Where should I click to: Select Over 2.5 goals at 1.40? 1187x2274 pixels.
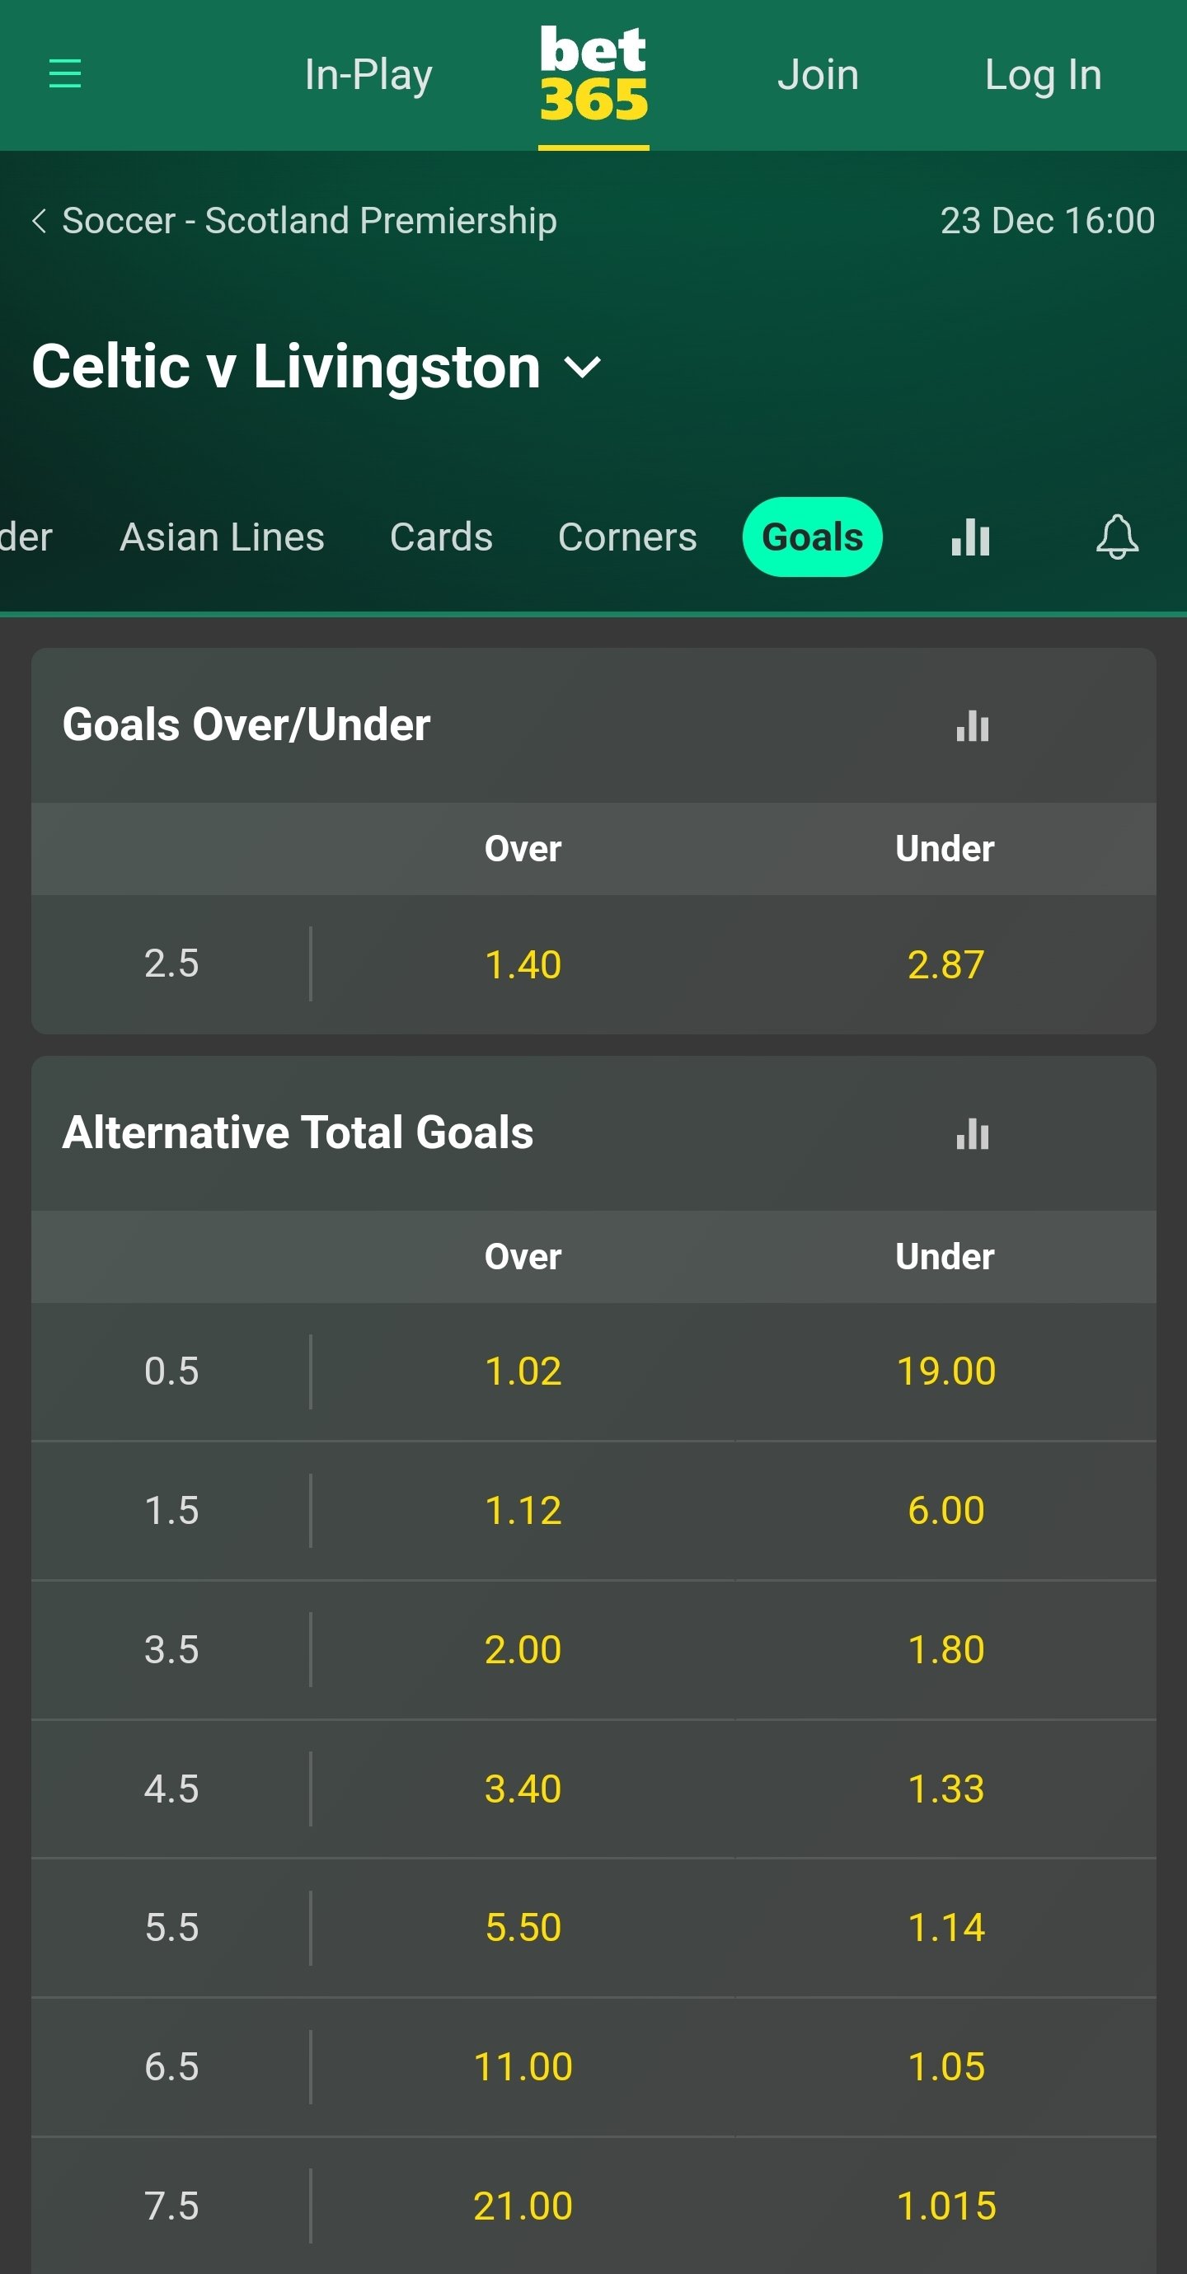(x=523, y=964)
